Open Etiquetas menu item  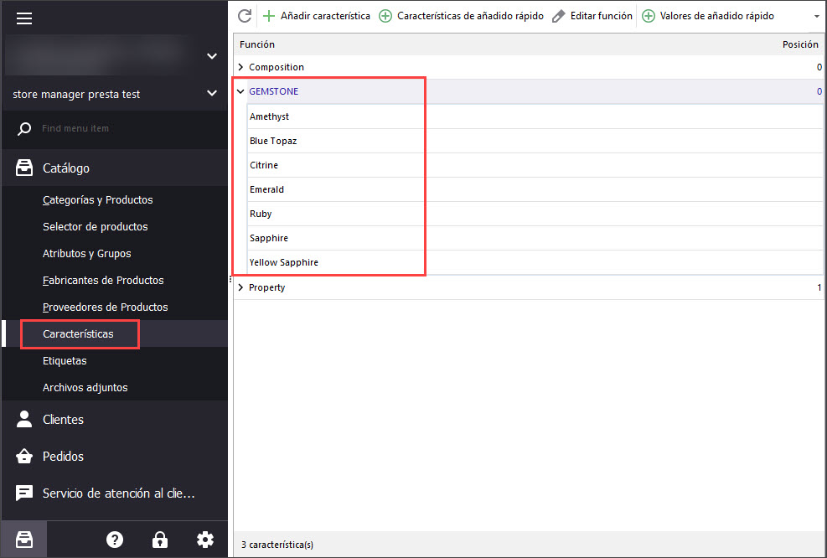65,361
